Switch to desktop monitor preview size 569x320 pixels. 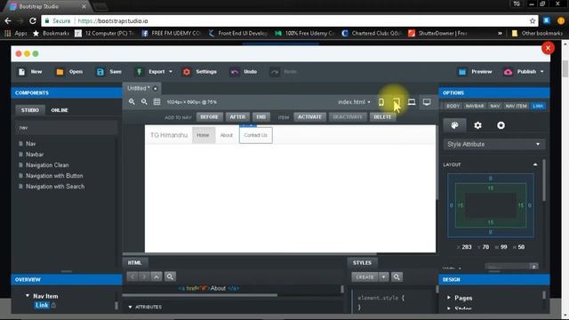(x=427, y=102)
